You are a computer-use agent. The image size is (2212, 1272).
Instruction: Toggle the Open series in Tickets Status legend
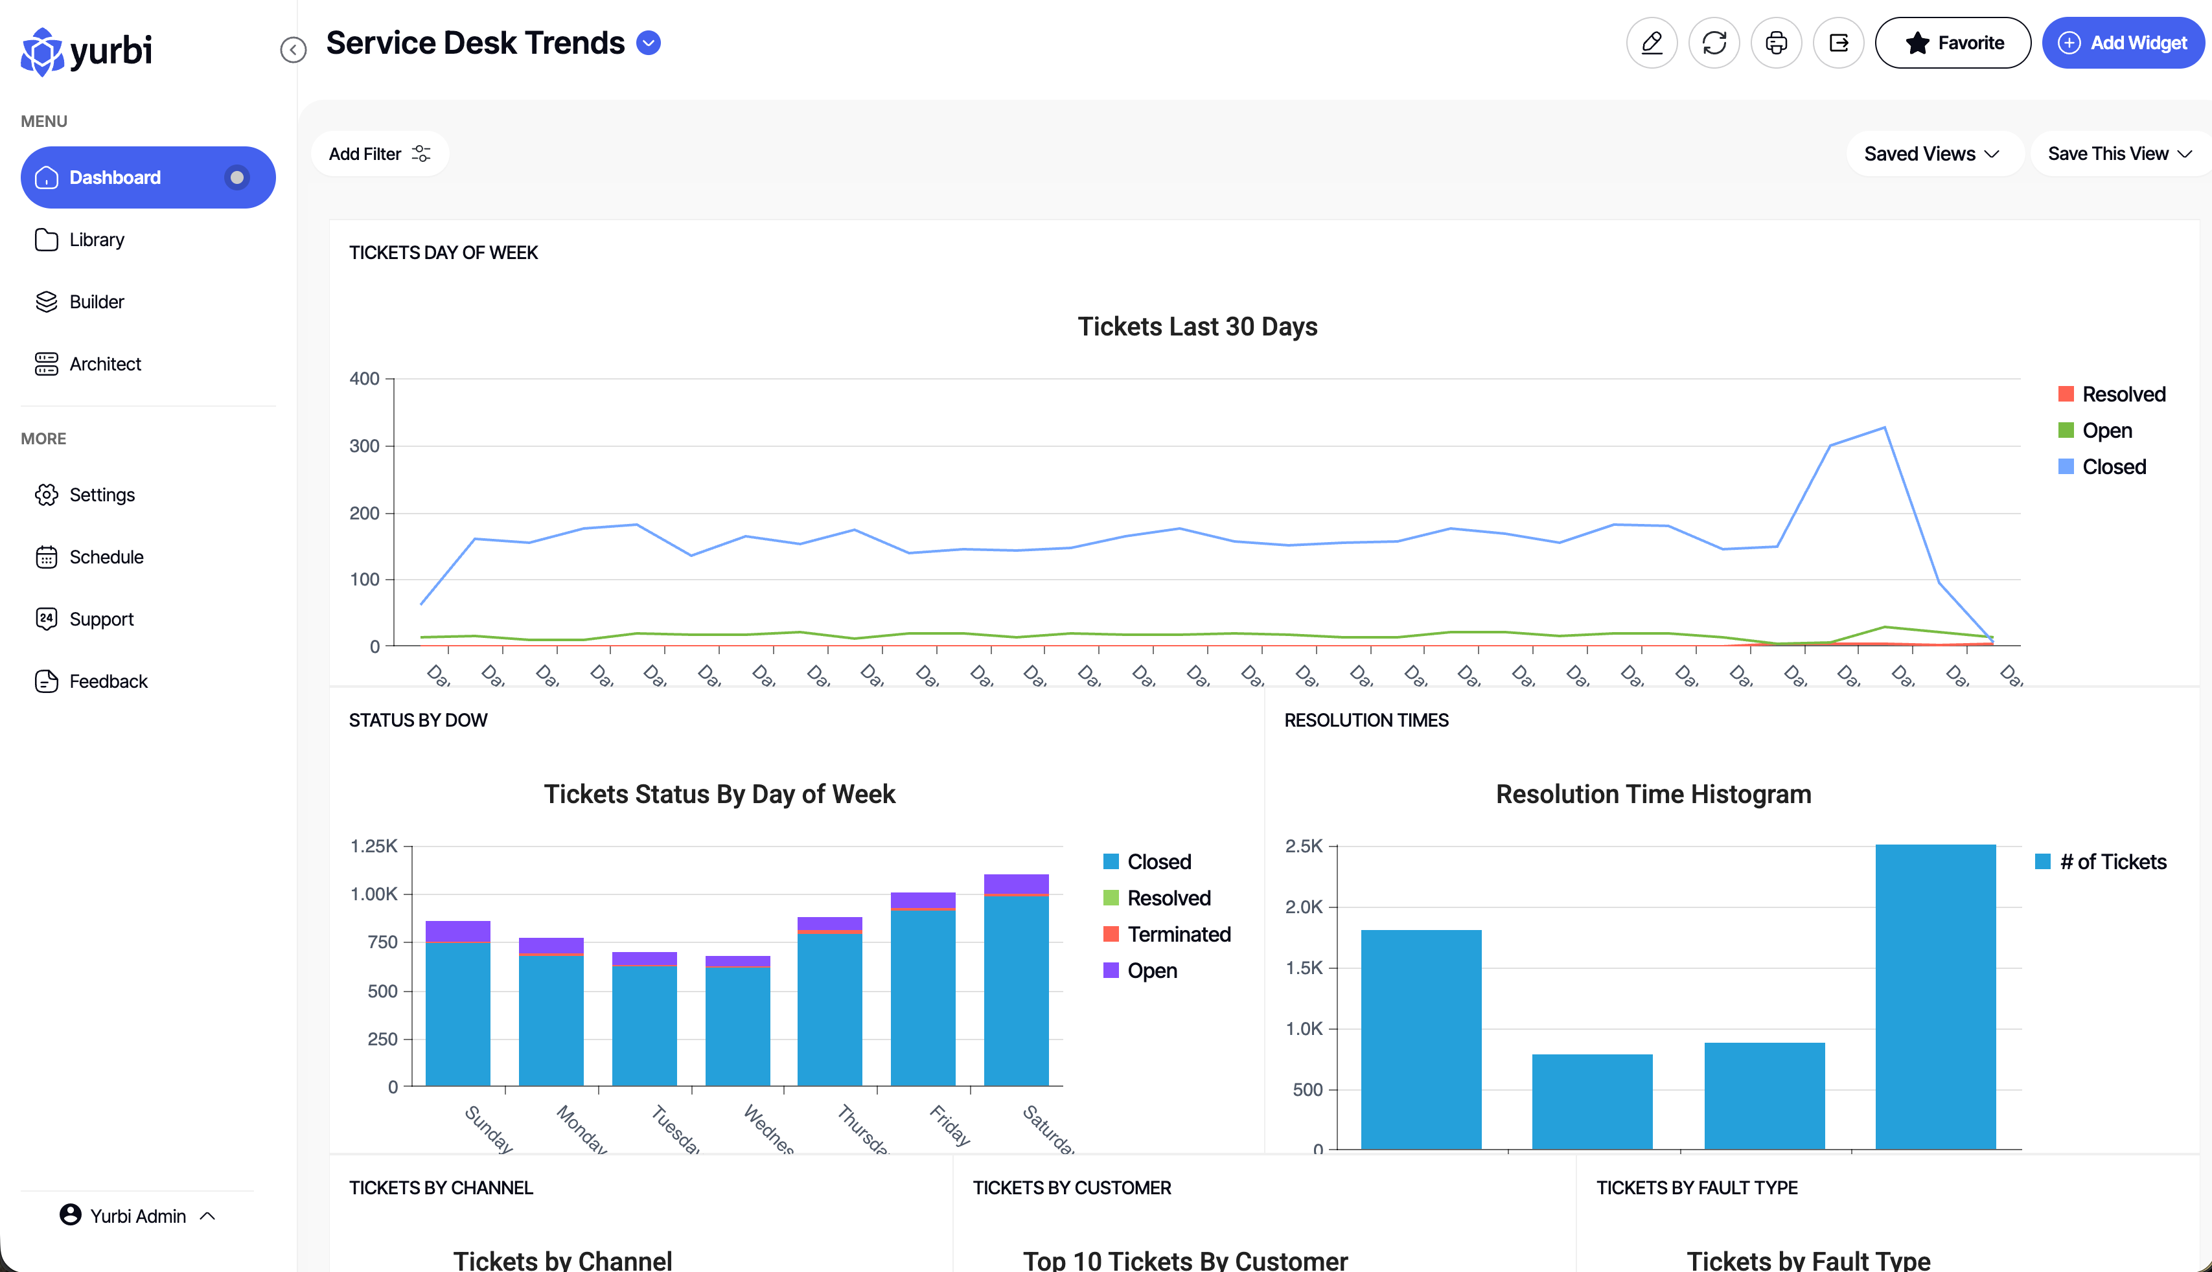click(1152, 971)
